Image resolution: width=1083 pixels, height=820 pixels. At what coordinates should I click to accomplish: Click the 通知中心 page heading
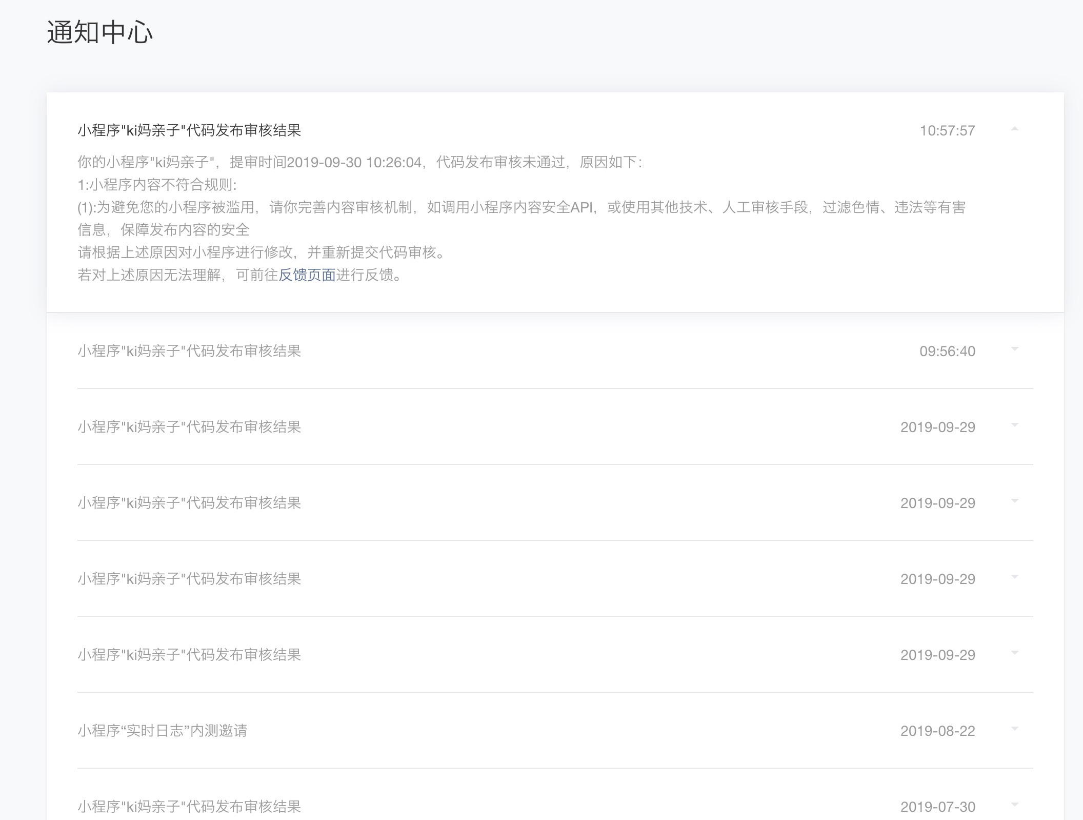pos(100,32)
